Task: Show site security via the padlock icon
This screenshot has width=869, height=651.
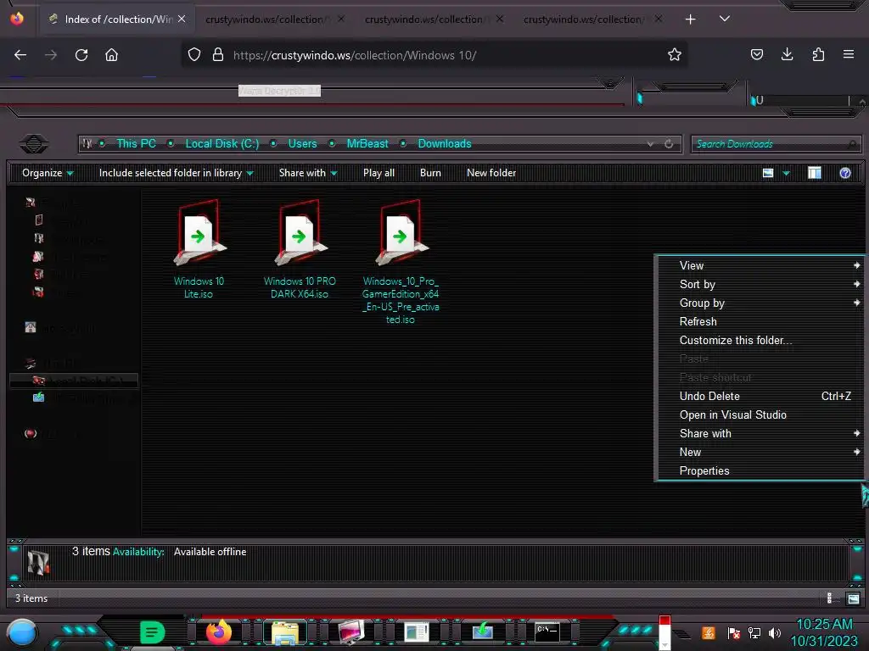Action: (218, 54)
